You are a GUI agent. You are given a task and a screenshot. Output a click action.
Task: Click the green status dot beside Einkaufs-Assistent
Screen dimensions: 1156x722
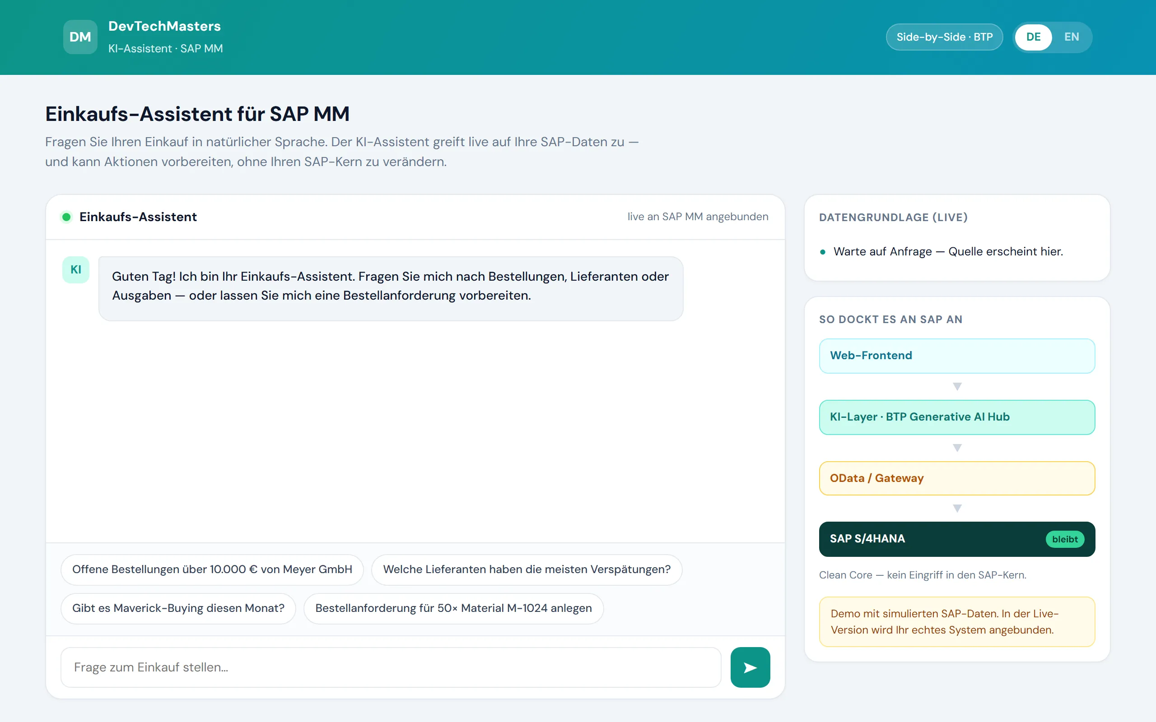[66, 217]
